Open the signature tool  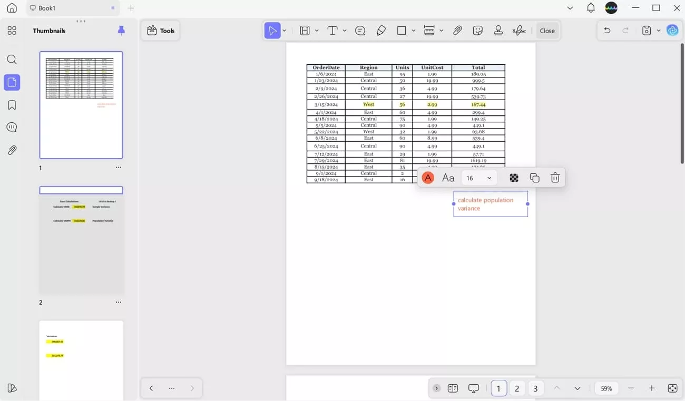518,31
